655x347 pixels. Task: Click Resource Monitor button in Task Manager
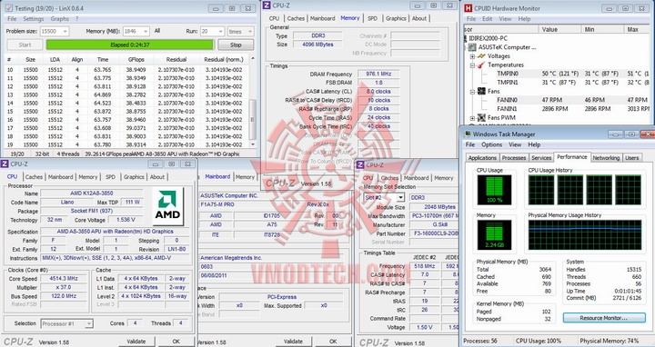click(604, 318)
